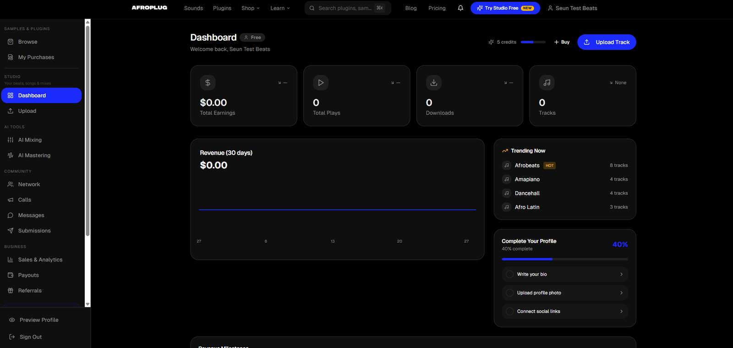Click the play icon on Total Plays card
The width and height of the screenshot is (733, 348).
(x=321, y=83)
